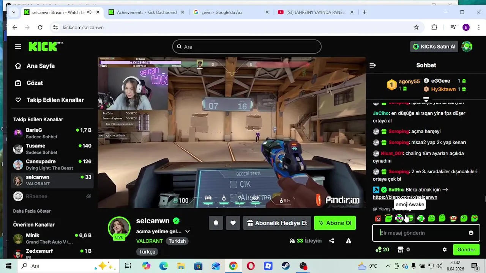Screen dimensions: 486x273
Task: Click 'Daha Fazla Göster' to show more channels
Action: point(32,211)
